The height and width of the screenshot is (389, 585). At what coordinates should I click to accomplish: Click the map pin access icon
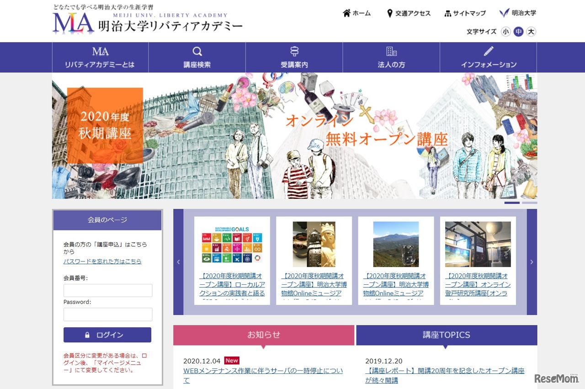tap(390, 13)
